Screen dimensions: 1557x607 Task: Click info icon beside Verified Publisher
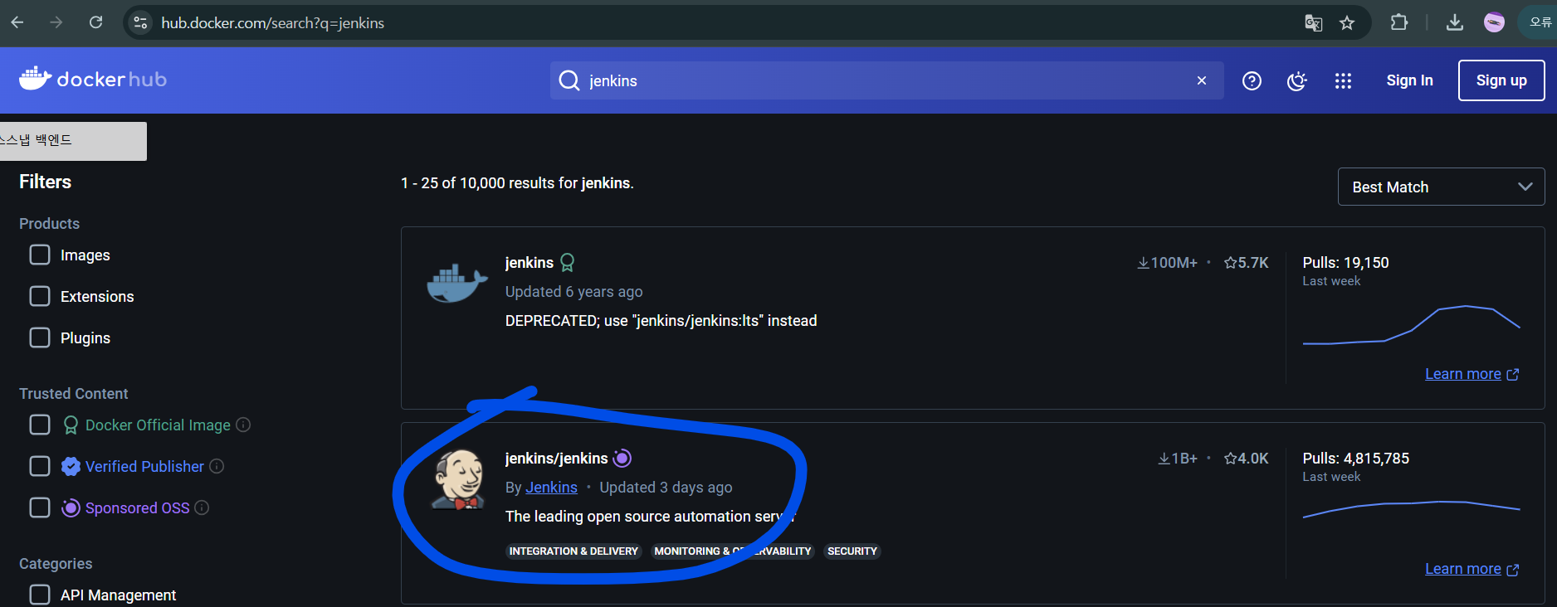pyautogui.click(x=217, y=466)
